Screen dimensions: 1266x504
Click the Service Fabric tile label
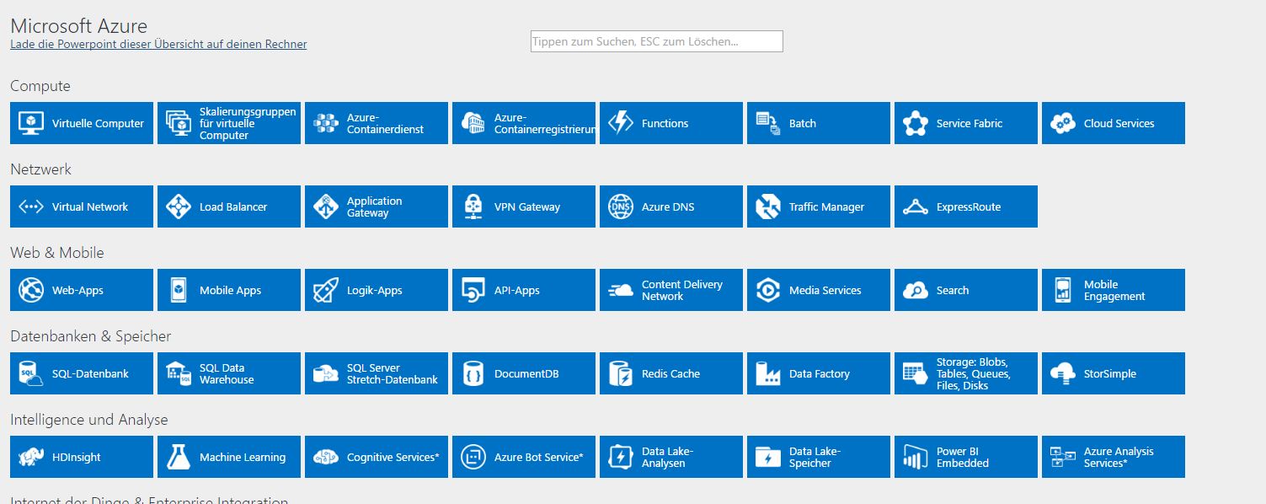(970, 123)
